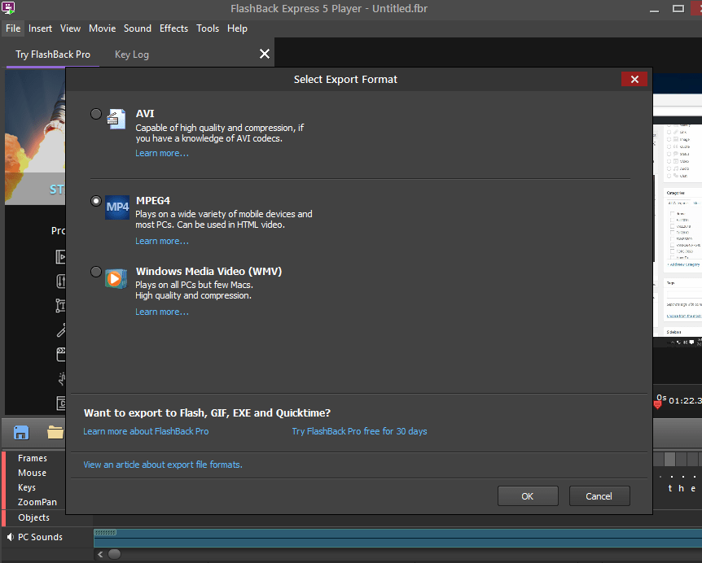The image size is (702, 563).
Task: Click the AVI file format icon
Action: [116, 119]
